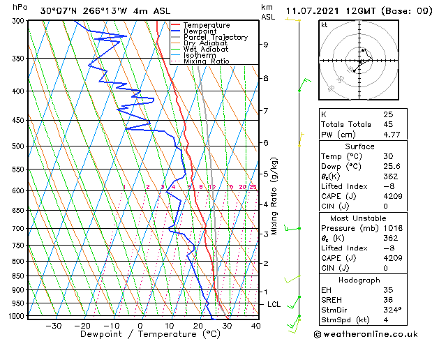
Task: Click the gray Parcel Trajectory legend swatch
Action: 176,37
